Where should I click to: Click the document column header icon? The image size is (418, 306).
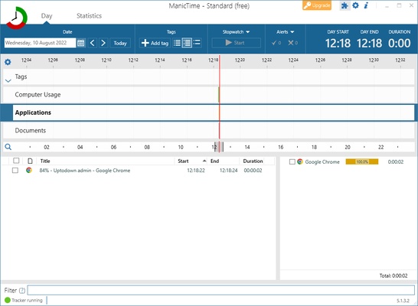click(30, 161)
